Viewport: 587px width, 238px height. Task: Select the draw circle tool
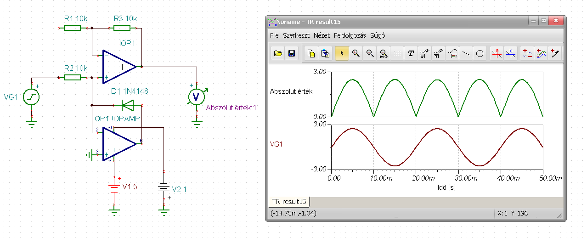[480, 54]
